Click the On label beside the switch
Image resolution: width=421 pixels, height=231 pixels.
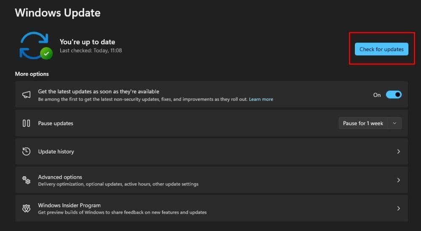point(377,95)
